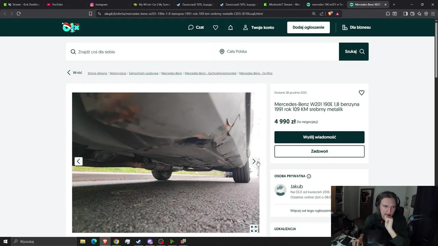438x246 pixels.
Task: Click Dodaj ogłoszenie button
Action: [308, 27]
